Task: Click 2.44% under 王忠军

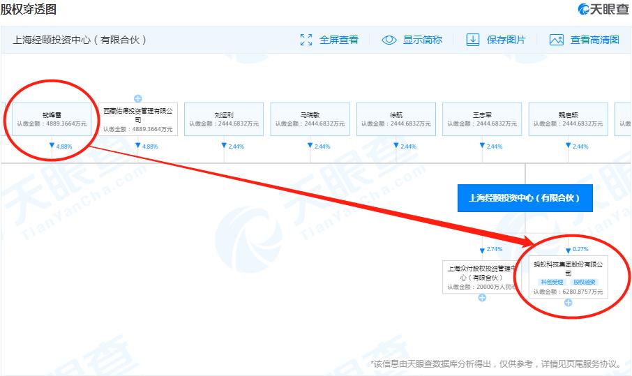Action: (495, 146)
